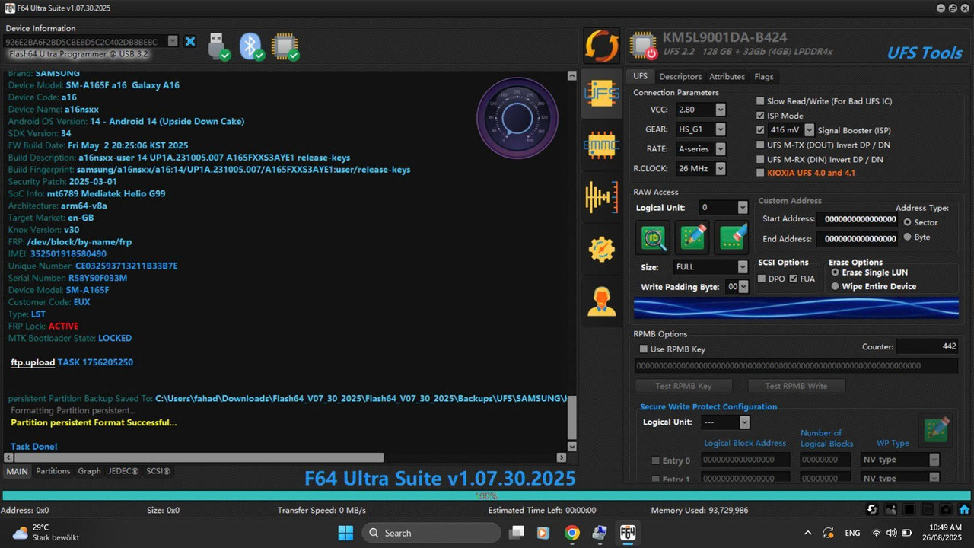Open the VCC voltage dropdown
This screenshot has height=548, width=974.
(720, 110)
